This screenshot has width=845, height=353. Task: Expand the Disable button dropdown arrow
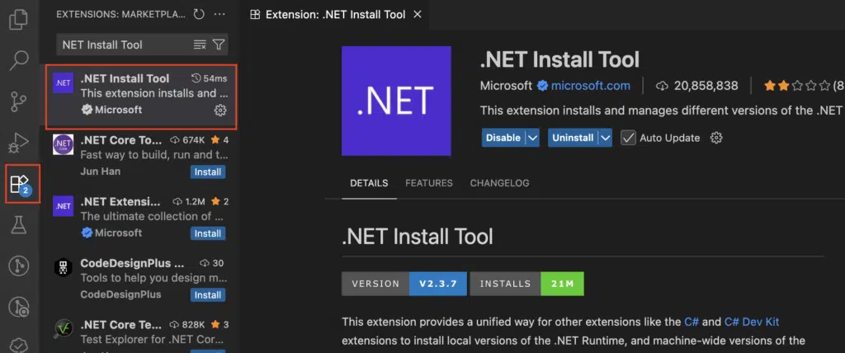tap(532, 138)
